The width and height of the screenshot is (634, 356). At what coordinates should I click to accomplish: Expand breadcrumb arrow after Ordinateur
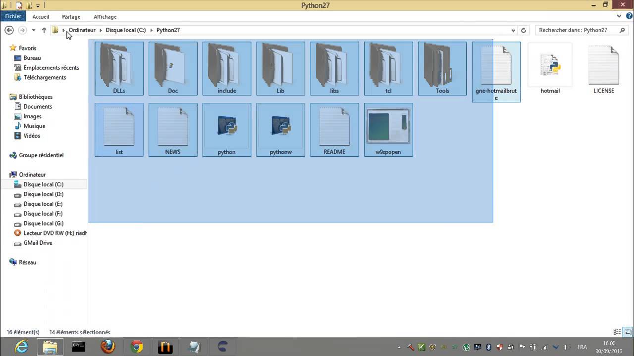pos(101,30)
